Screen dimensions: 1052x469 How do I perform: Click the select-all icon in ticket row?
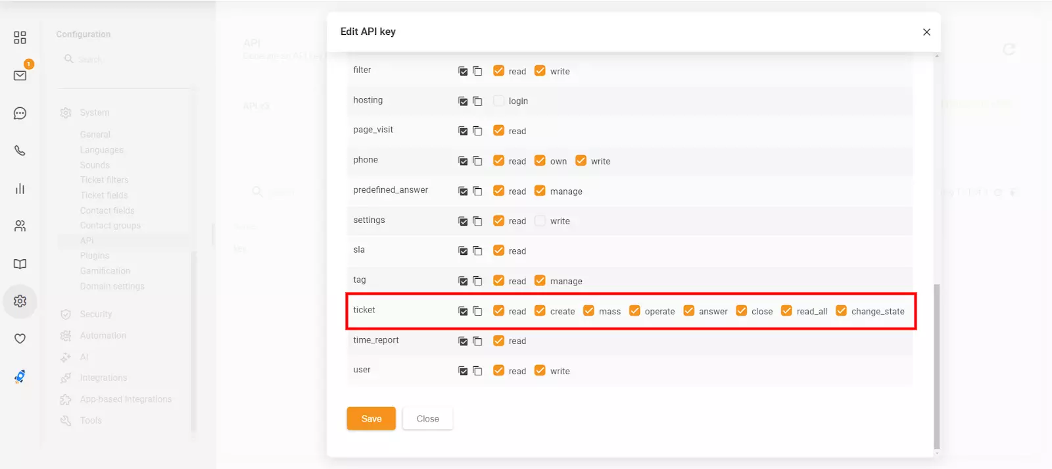point(463,311)
